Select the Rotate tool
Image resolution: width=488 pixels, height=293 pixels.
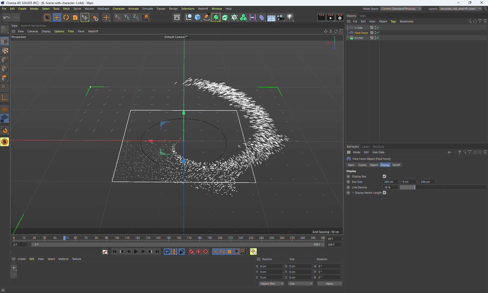coord(66,17)
